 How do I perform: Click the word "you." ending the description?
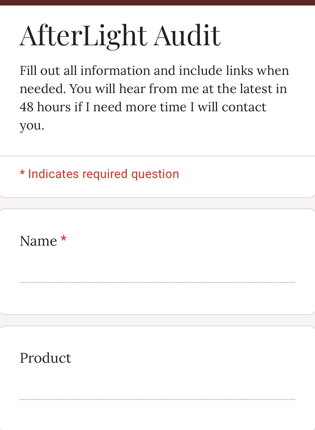click(x=32, y=125)
